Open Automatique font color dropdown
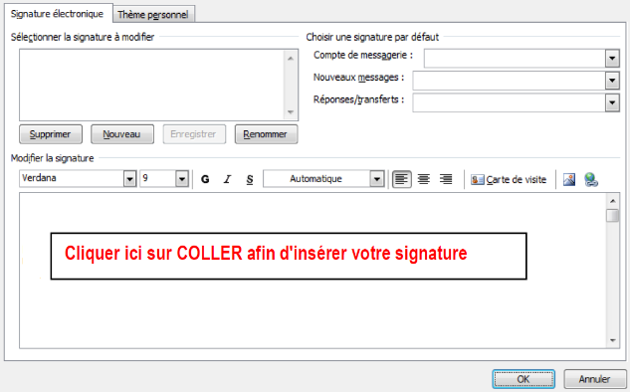630x392 pixels. pos(377,179)
